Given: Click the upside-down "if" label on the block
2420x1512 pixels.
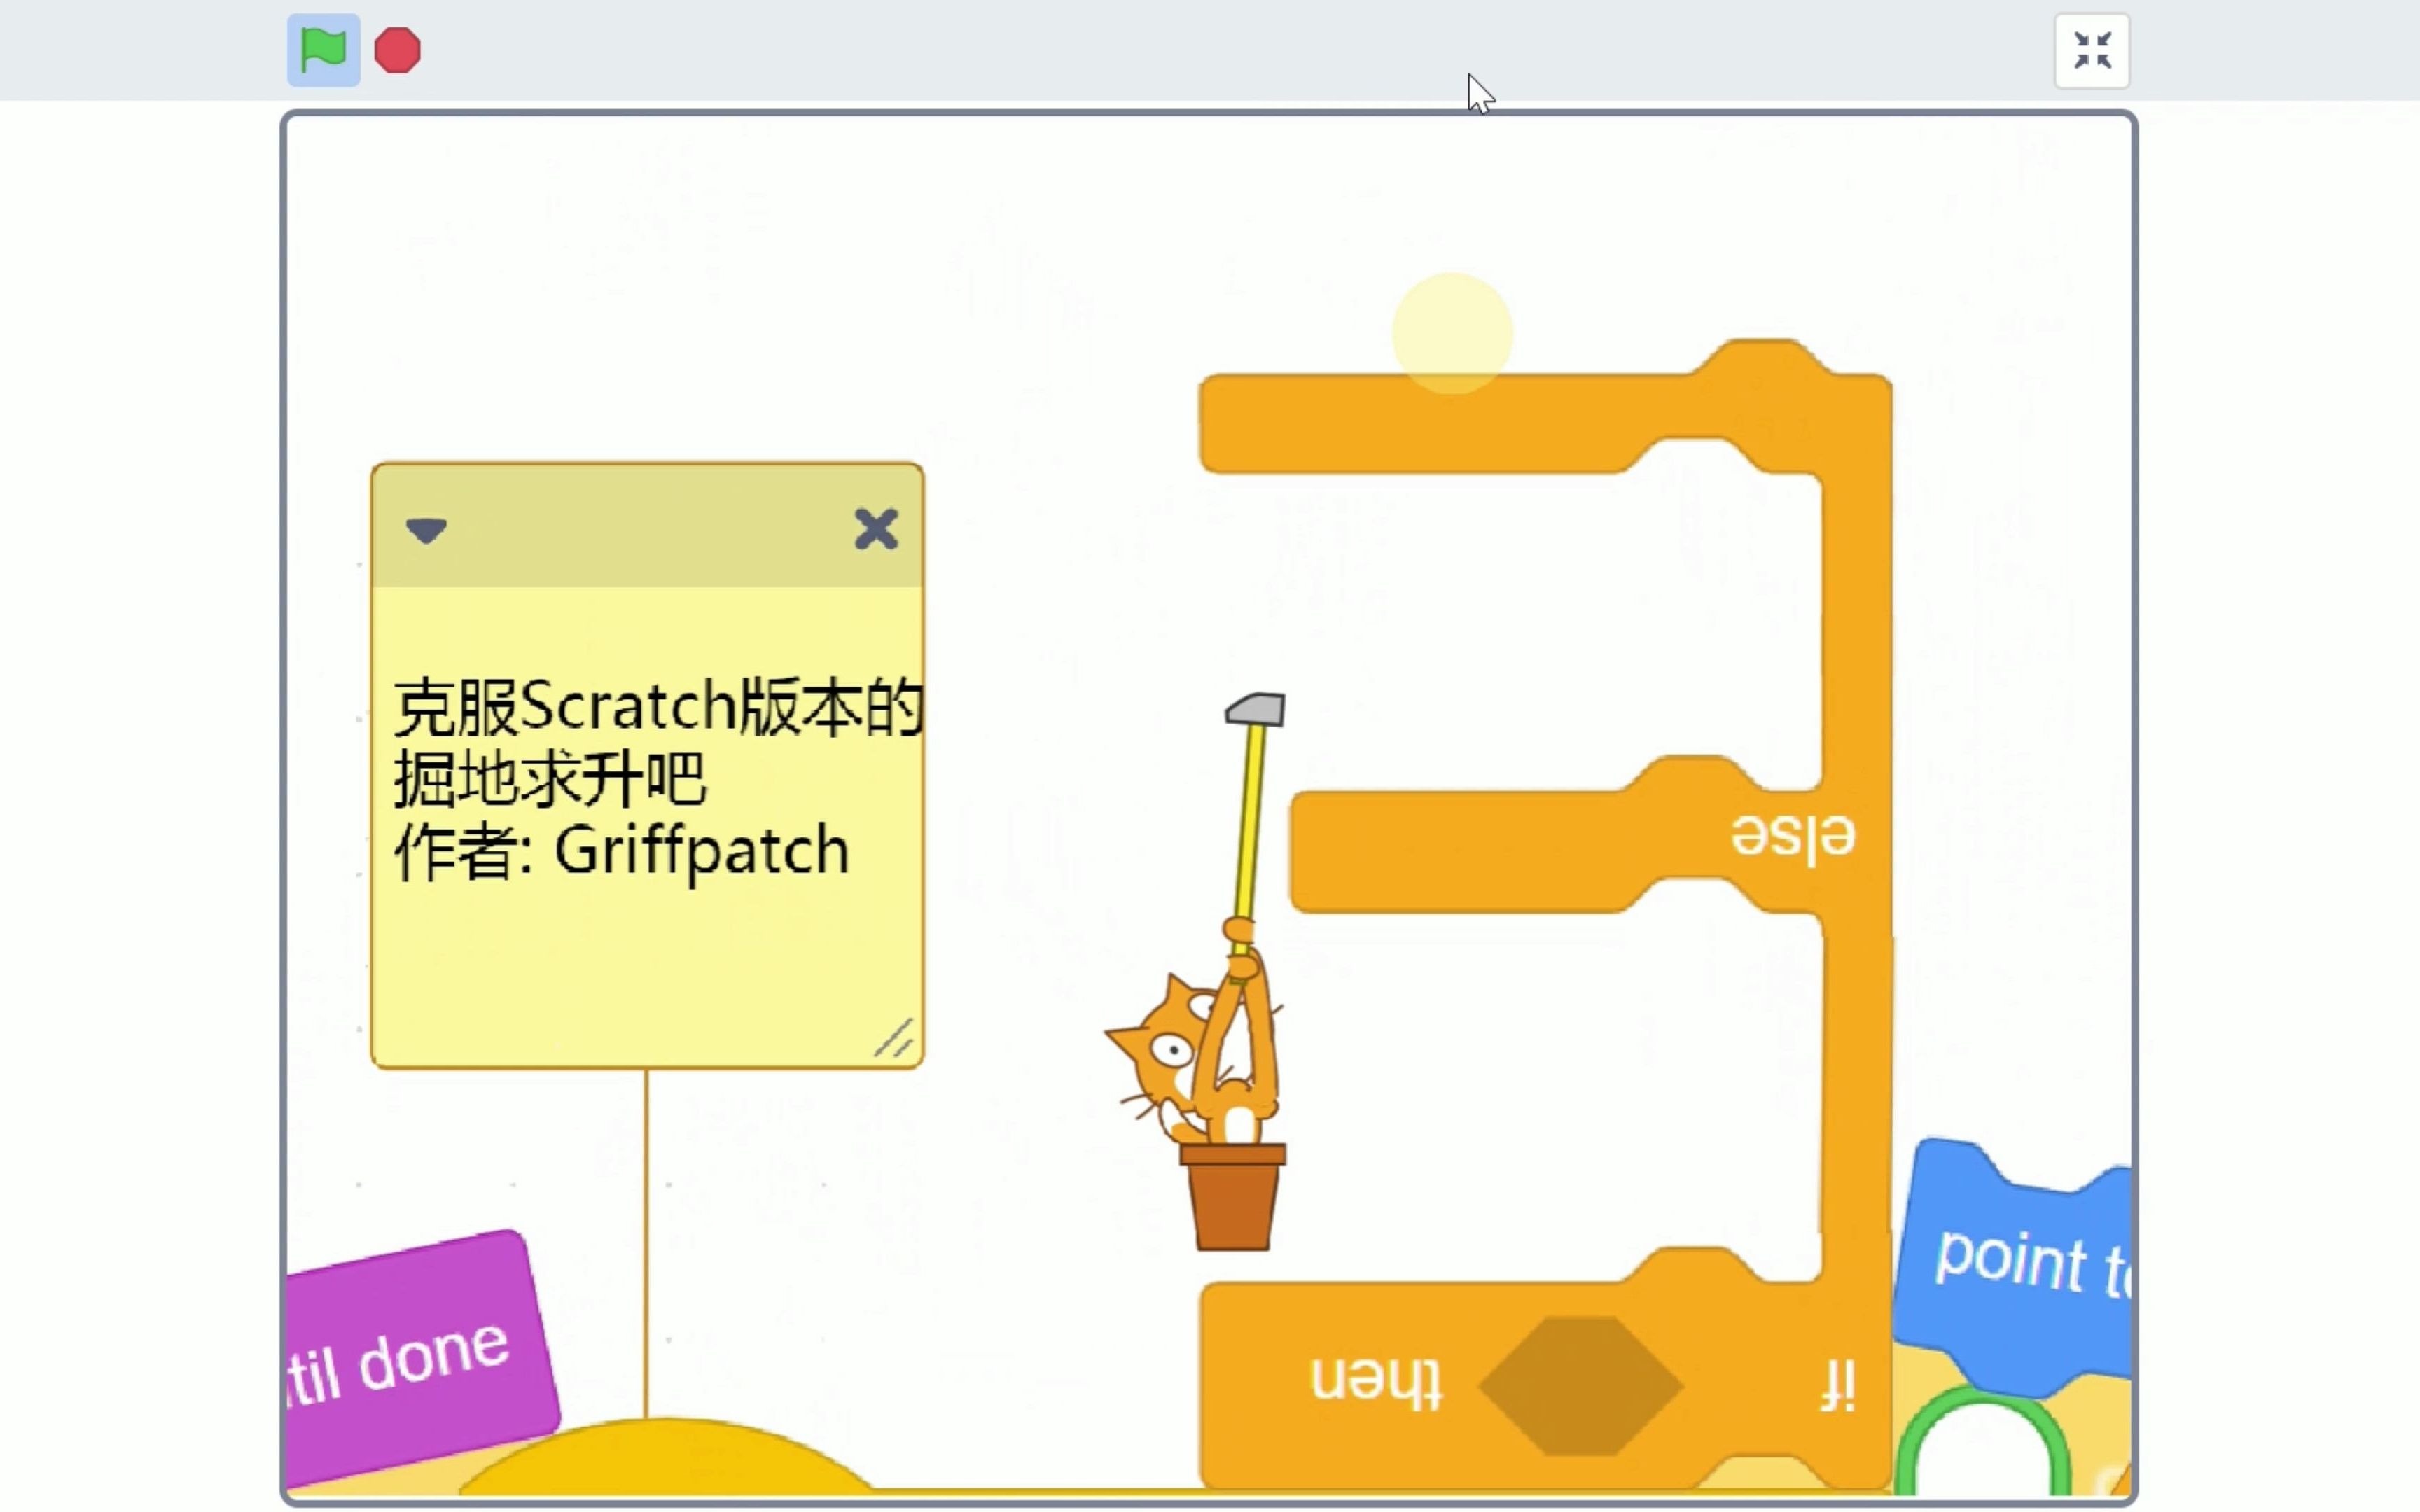Looking at the screenshot, I should [x=1838, y=1385].
